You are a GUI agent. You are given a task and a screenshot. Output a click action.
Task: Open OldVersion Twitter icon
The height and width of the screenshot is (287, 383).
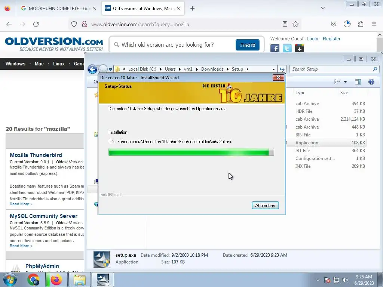[287, 48]
